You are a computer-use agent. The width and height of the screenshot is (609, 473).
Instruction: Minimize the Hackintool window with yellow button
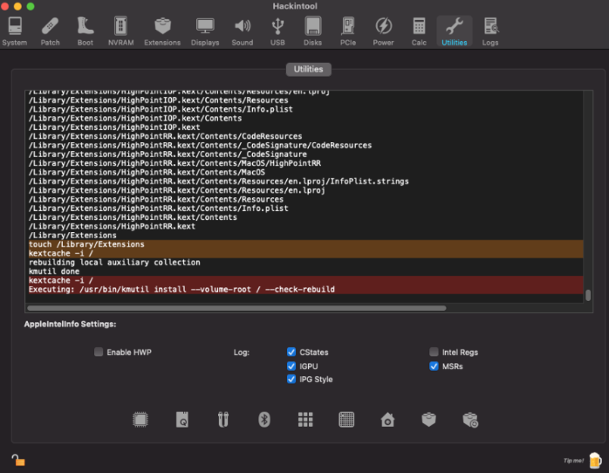pyautogui.click(x=17, y=6)
